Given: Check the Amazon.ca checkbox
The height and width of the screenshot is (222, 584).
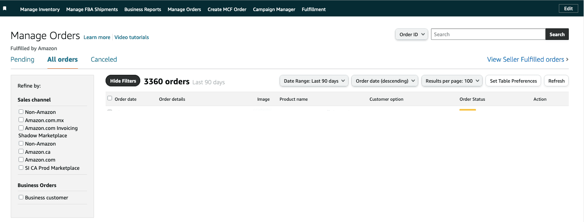Looking at the screenshot, I should [x=21, y=152].
